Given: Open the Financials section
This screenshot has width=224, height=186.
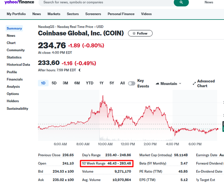Looking at the screenshot, I should (15, 79).
